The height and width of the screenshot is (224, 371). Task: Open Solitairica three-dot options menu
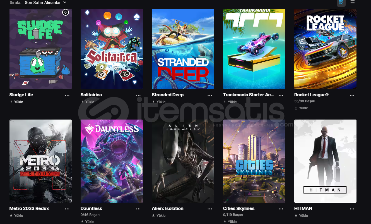click(x=138, y=95)
